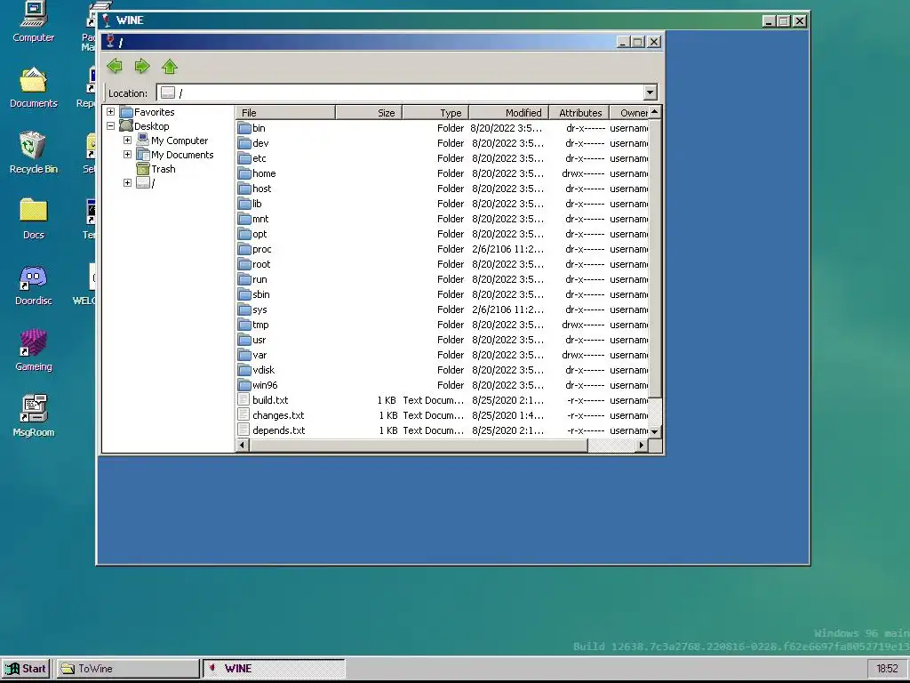Click the horizontal scroll left arrow

click(242, 445)
